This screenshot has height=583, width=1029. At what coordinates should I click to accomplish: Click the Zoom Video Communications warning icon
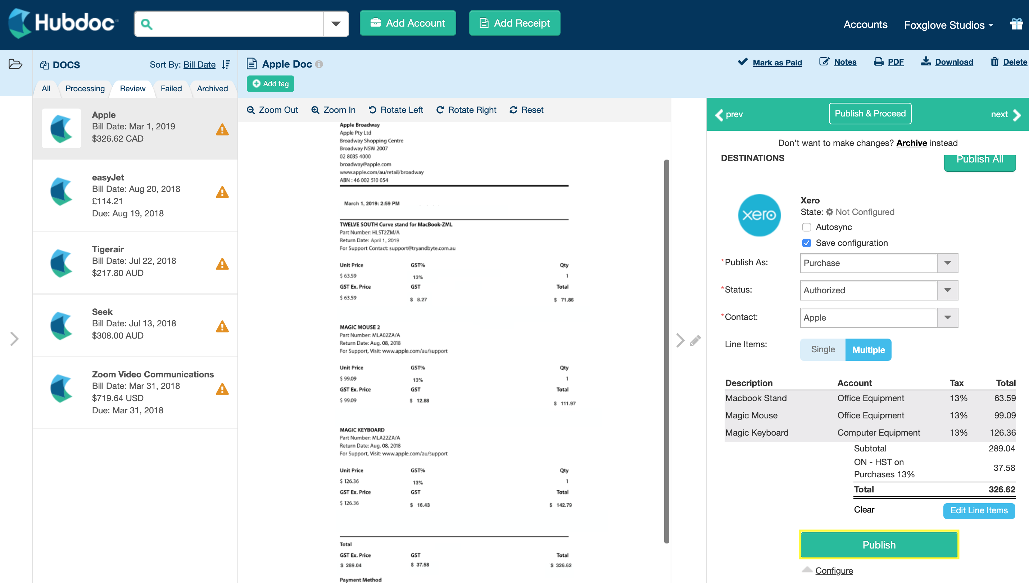[222, 389]
